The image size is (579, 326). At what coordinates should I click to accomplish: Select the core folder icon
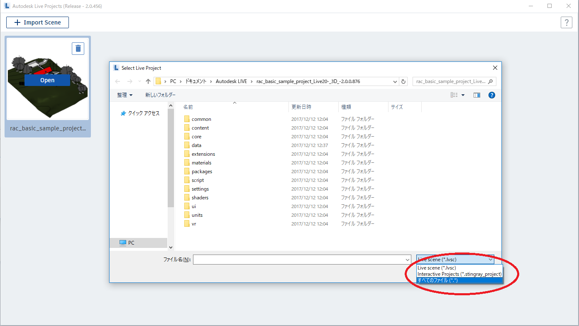[187, 136]
